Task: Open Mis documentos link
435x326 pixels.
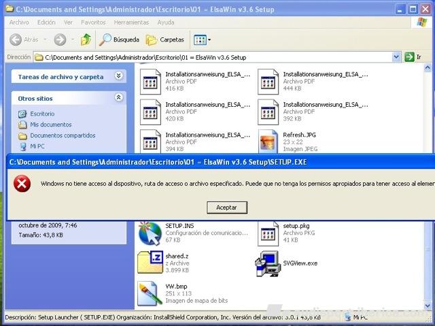Action: tap(51, 125)
